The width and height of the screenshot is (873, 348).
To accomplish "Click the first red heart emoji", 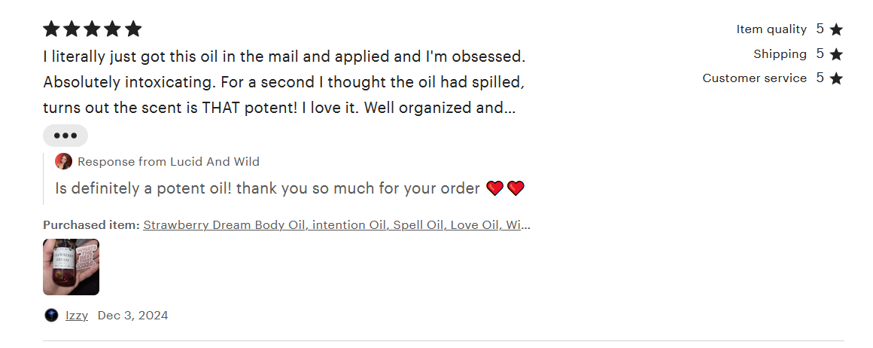I will pos(494,188).
